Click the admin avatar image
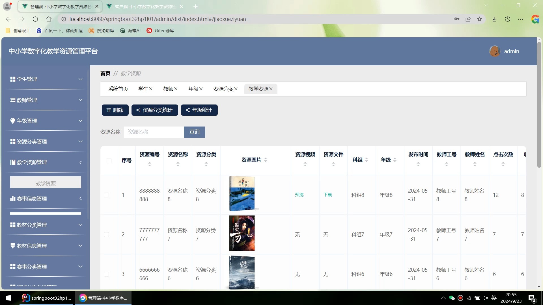 coord(494,51)
